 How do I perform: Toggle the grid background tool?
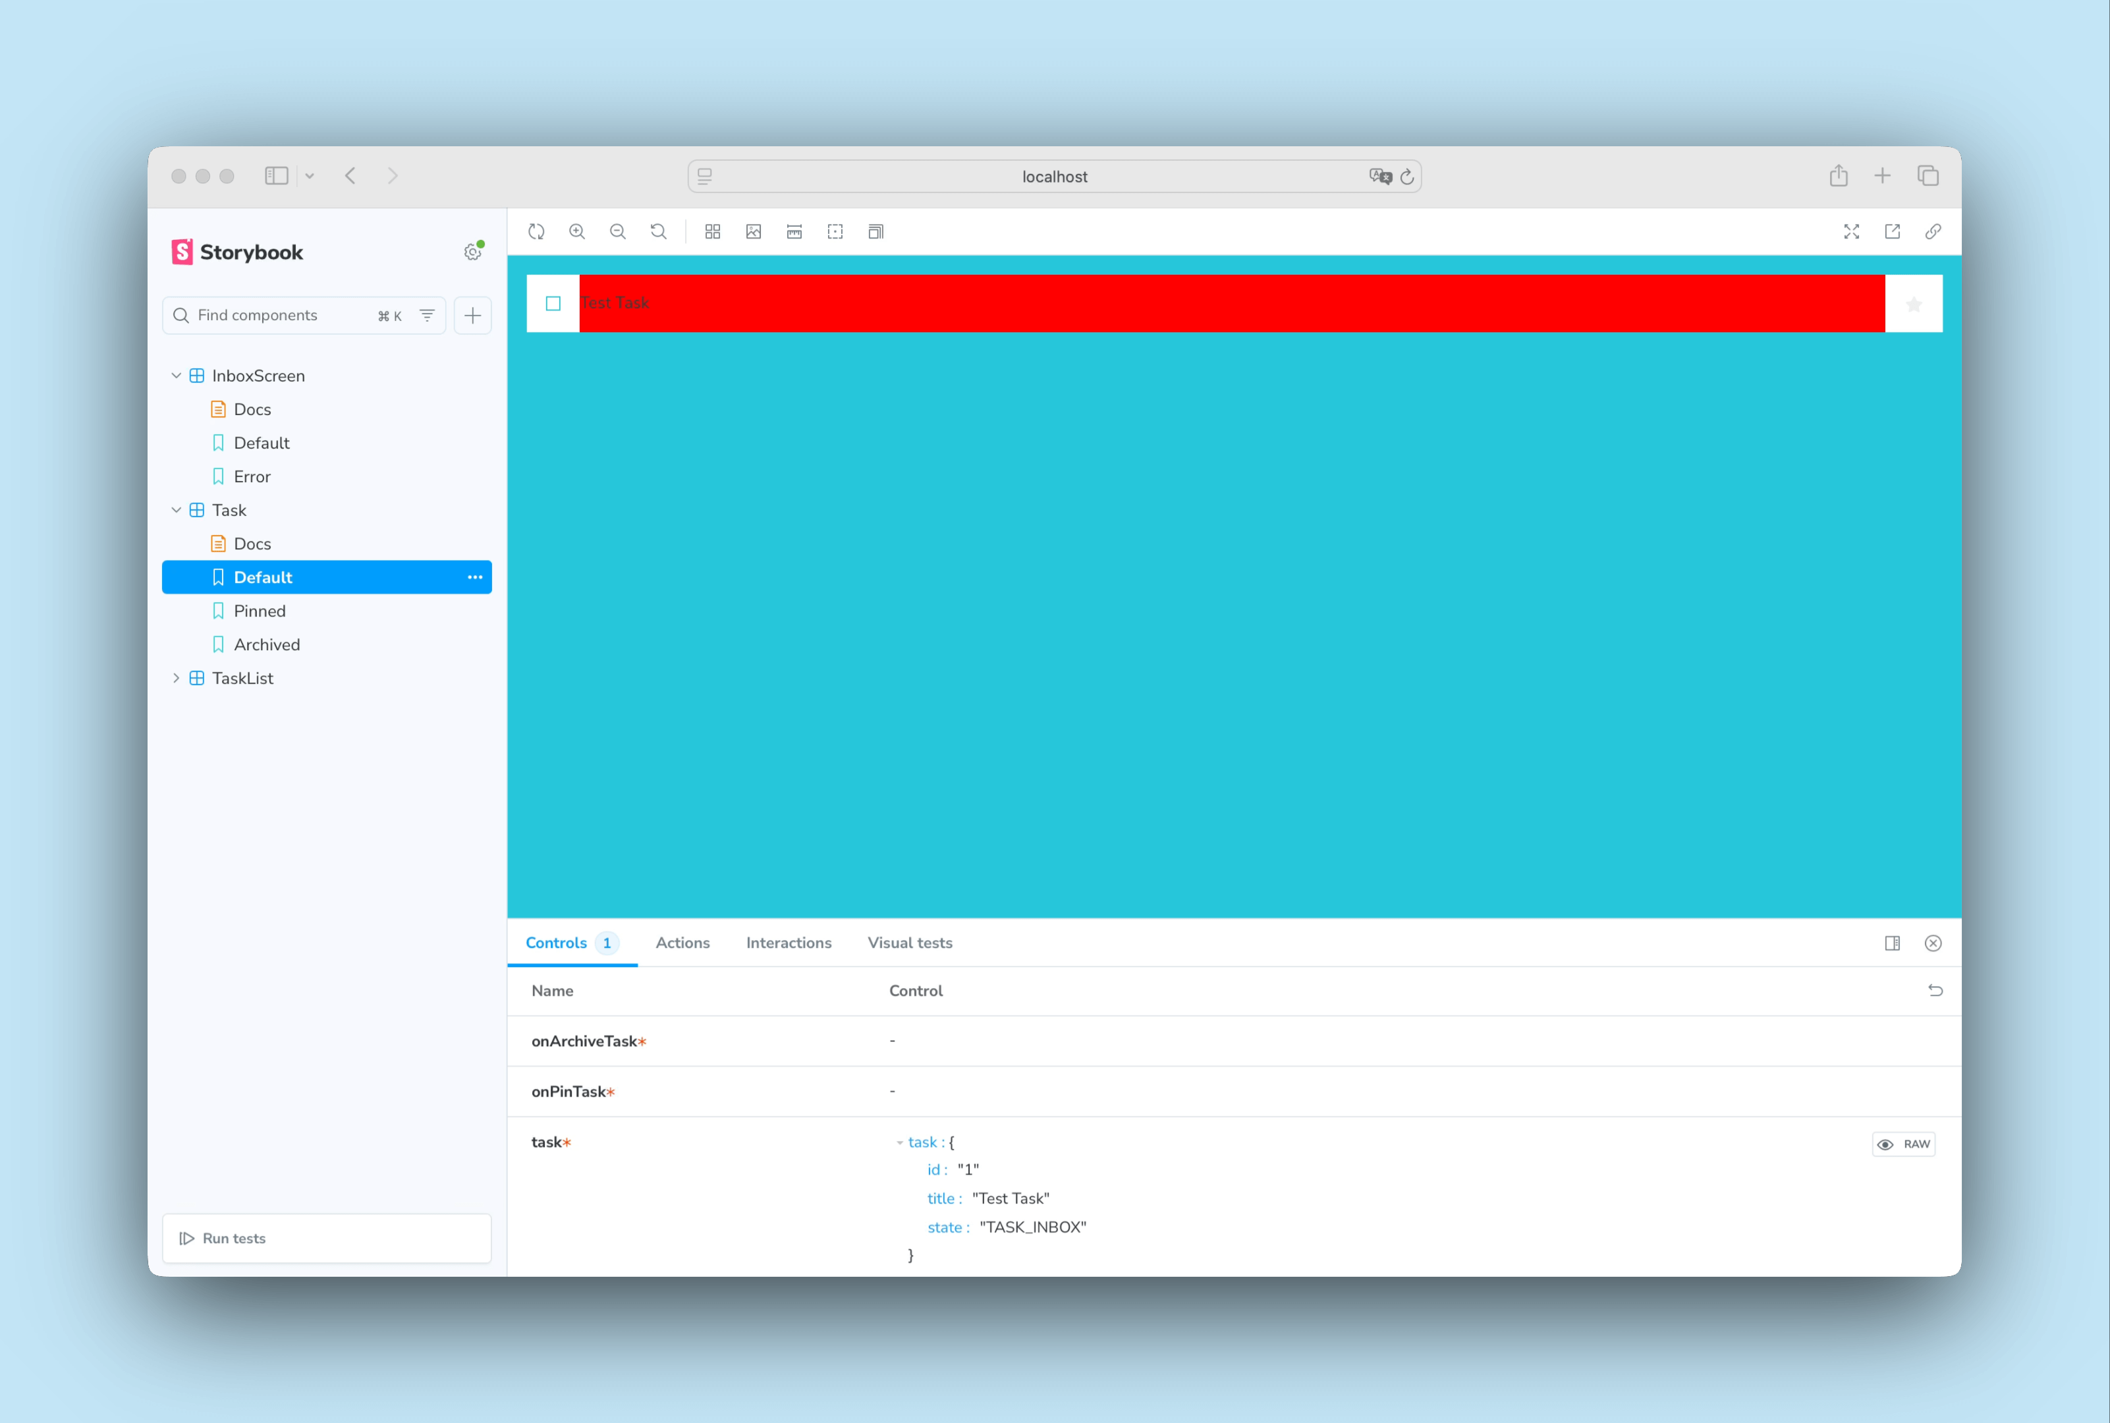(x=712, y=231)
